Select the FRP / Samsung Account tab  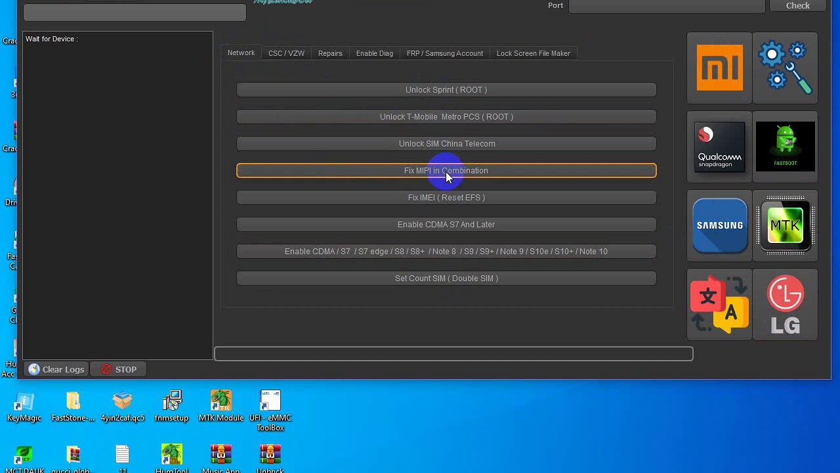tap(444, 53)
